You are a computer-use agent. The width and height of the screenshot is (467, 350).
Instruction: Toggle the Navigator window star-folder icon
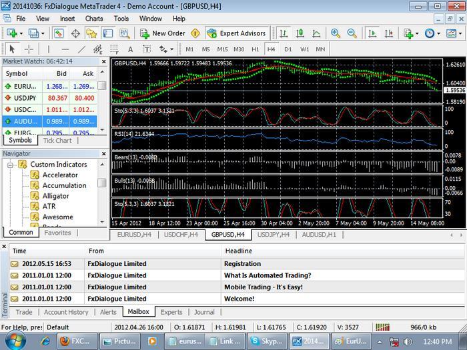click(91, 33)
